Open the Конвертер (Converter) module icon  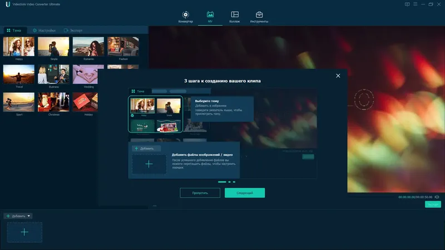[x=186, y=15]
